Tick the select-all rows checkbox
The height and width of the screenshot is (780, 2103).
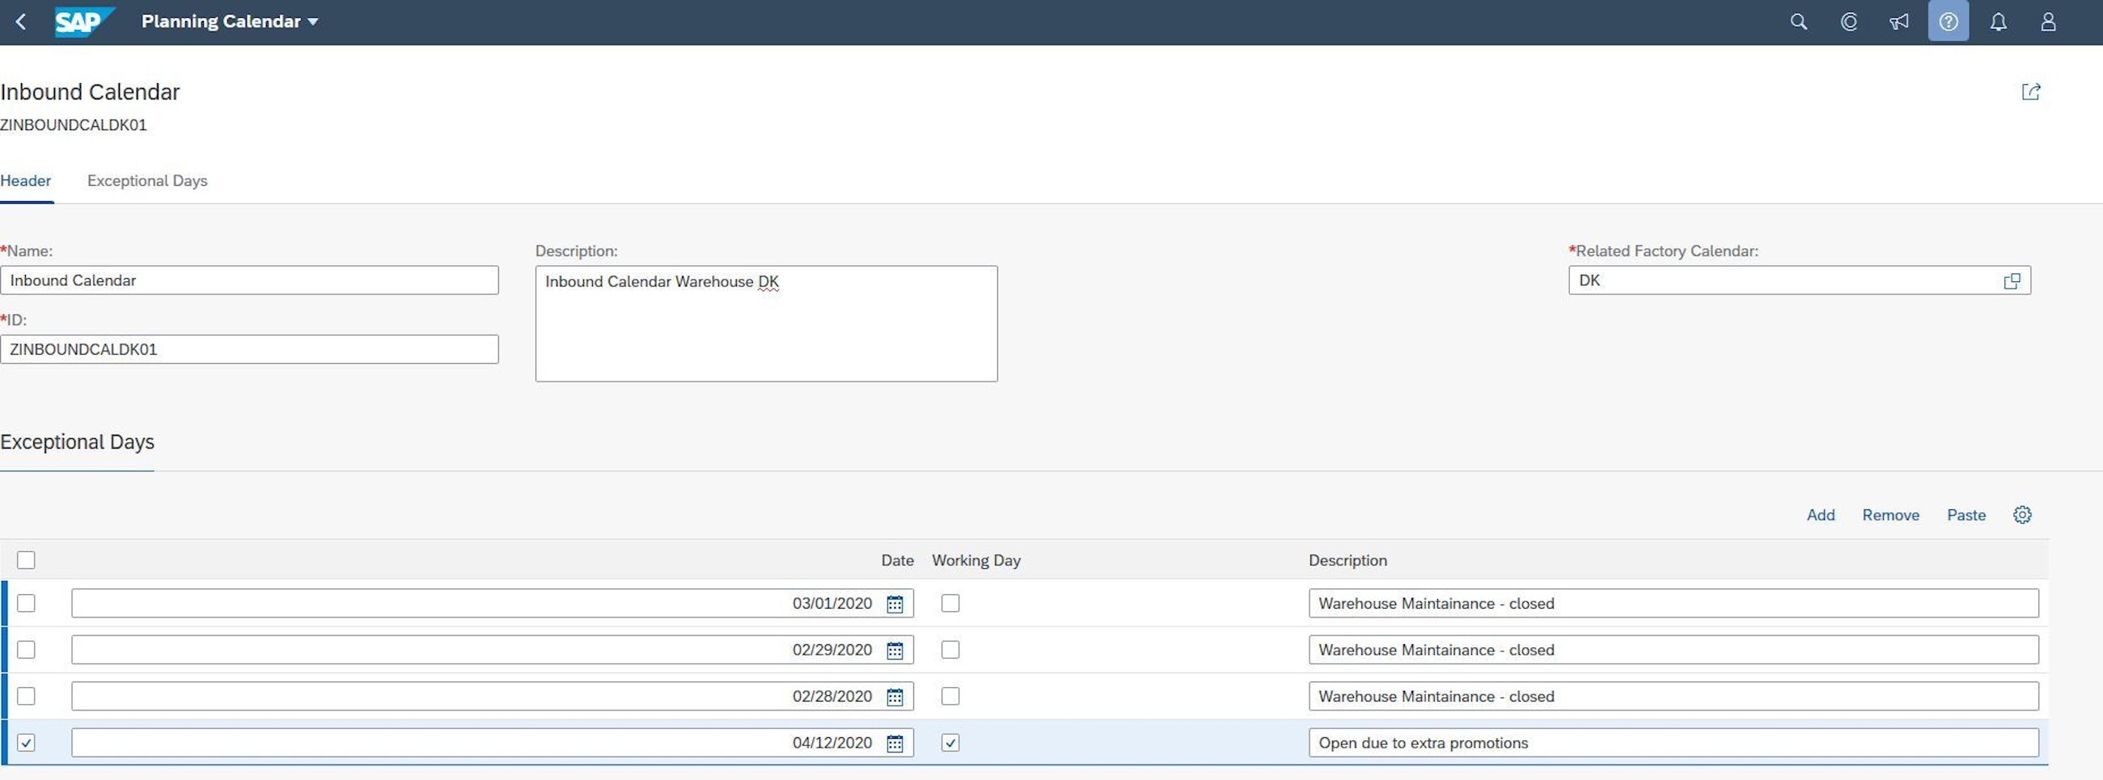point(26,560)
